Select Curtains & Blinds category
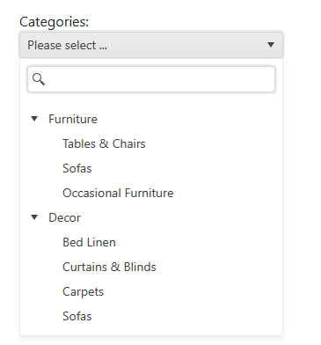This screenshot has width=321, height=345. pos(109,267)
